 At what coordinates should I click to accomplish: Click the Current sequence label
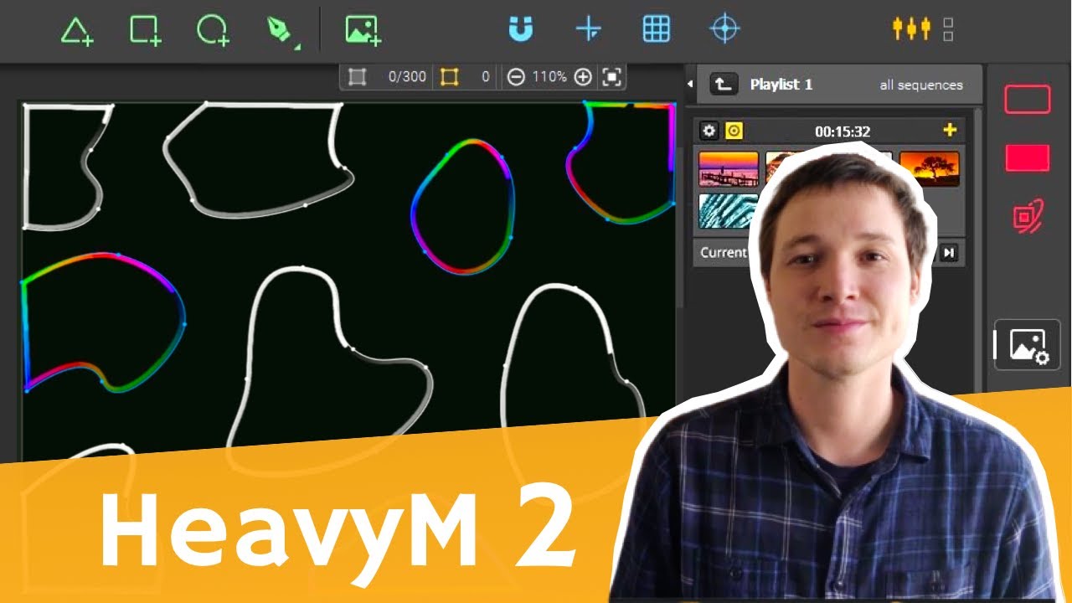724,252
